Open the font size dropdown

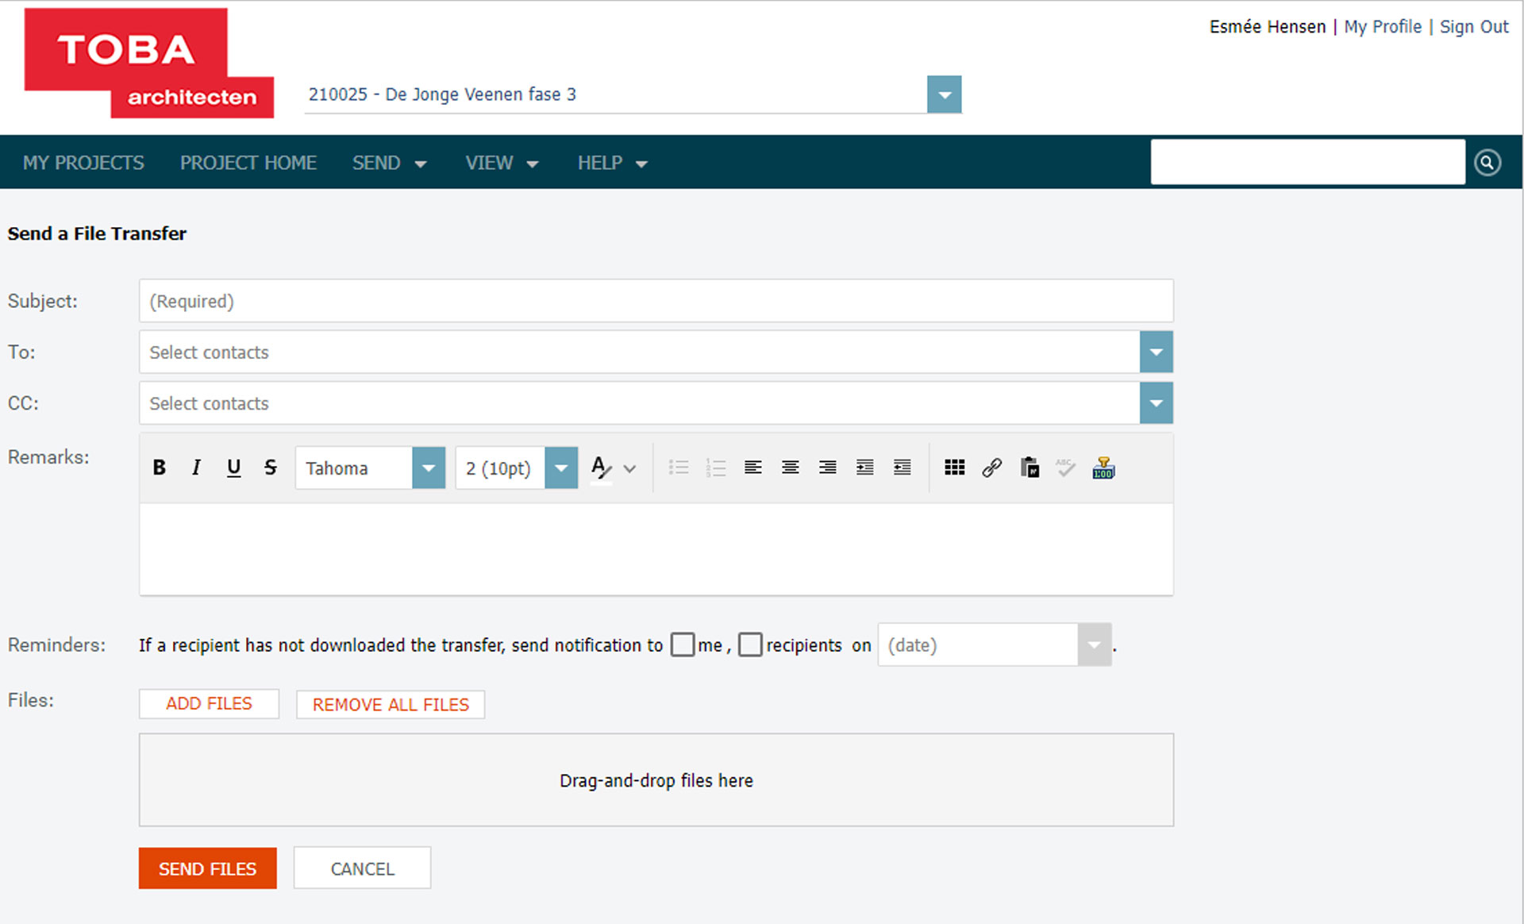tap(561, 468)
